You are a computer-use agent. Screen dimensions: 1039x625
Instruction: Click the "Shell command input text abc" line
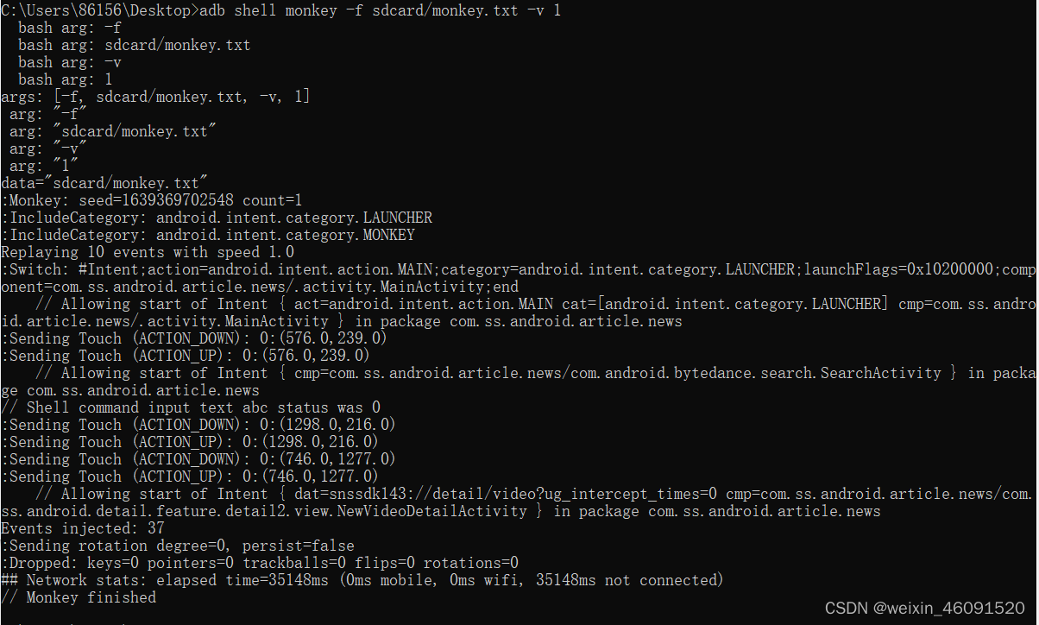coord(190,407)
